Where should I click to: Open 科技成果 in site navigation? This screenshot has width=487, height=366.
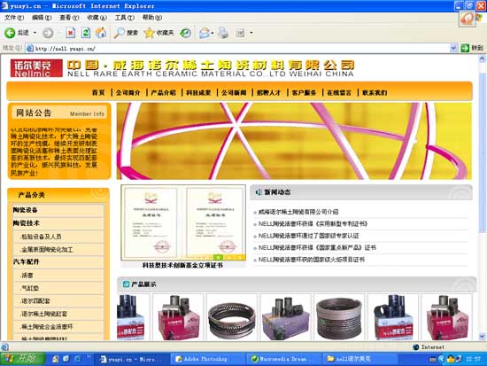tap(198, 93)
